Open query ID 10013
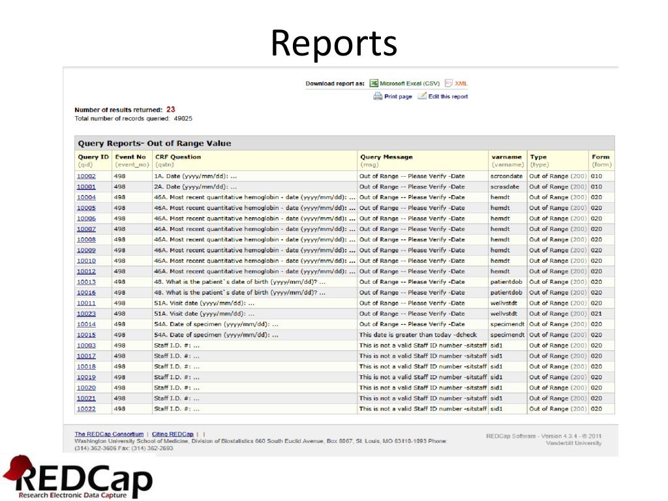Image resolution: width=668 pixels, height=501 pixels. coord(86,282)
